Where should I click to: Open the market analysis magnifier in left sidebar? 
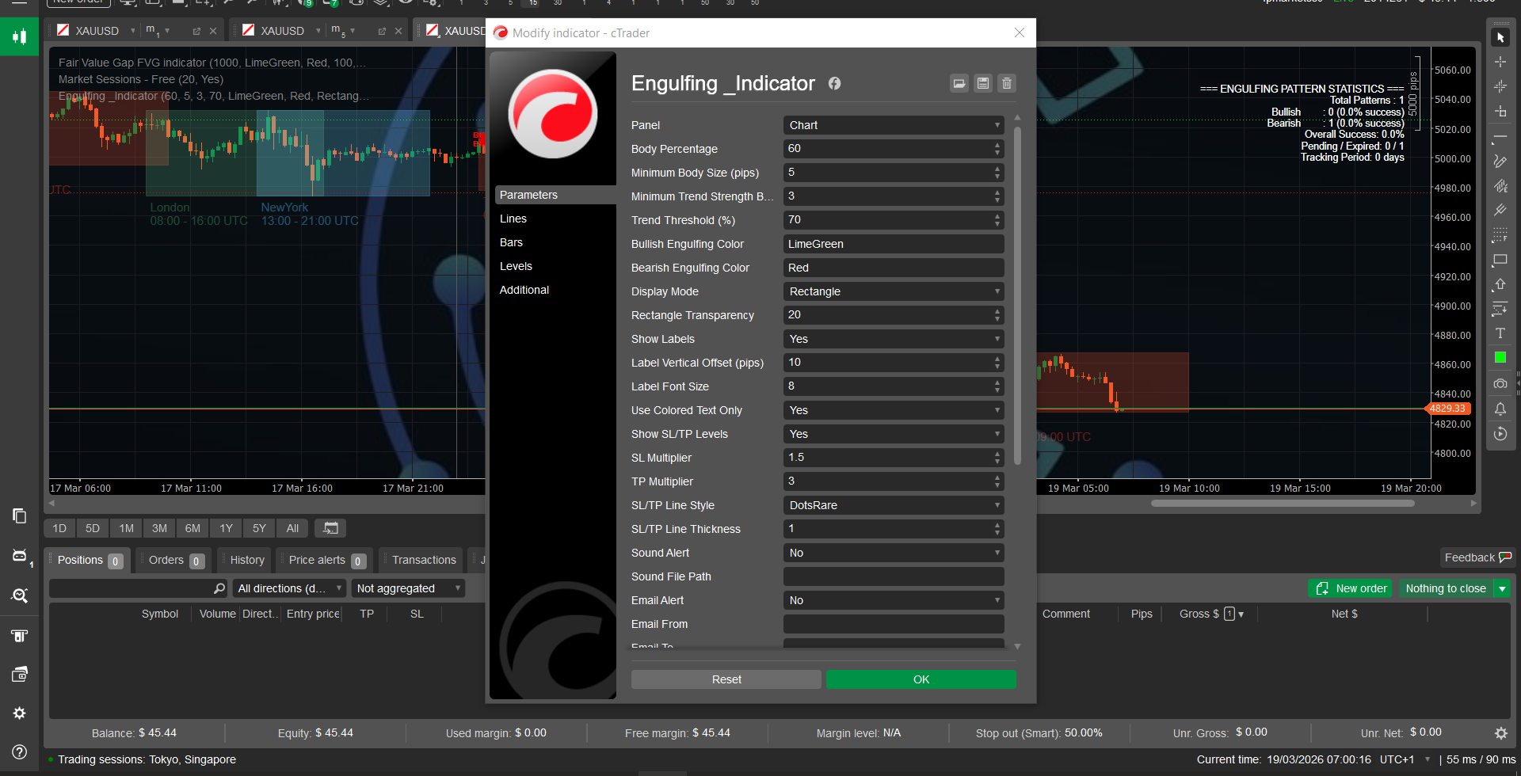point(20,595)
